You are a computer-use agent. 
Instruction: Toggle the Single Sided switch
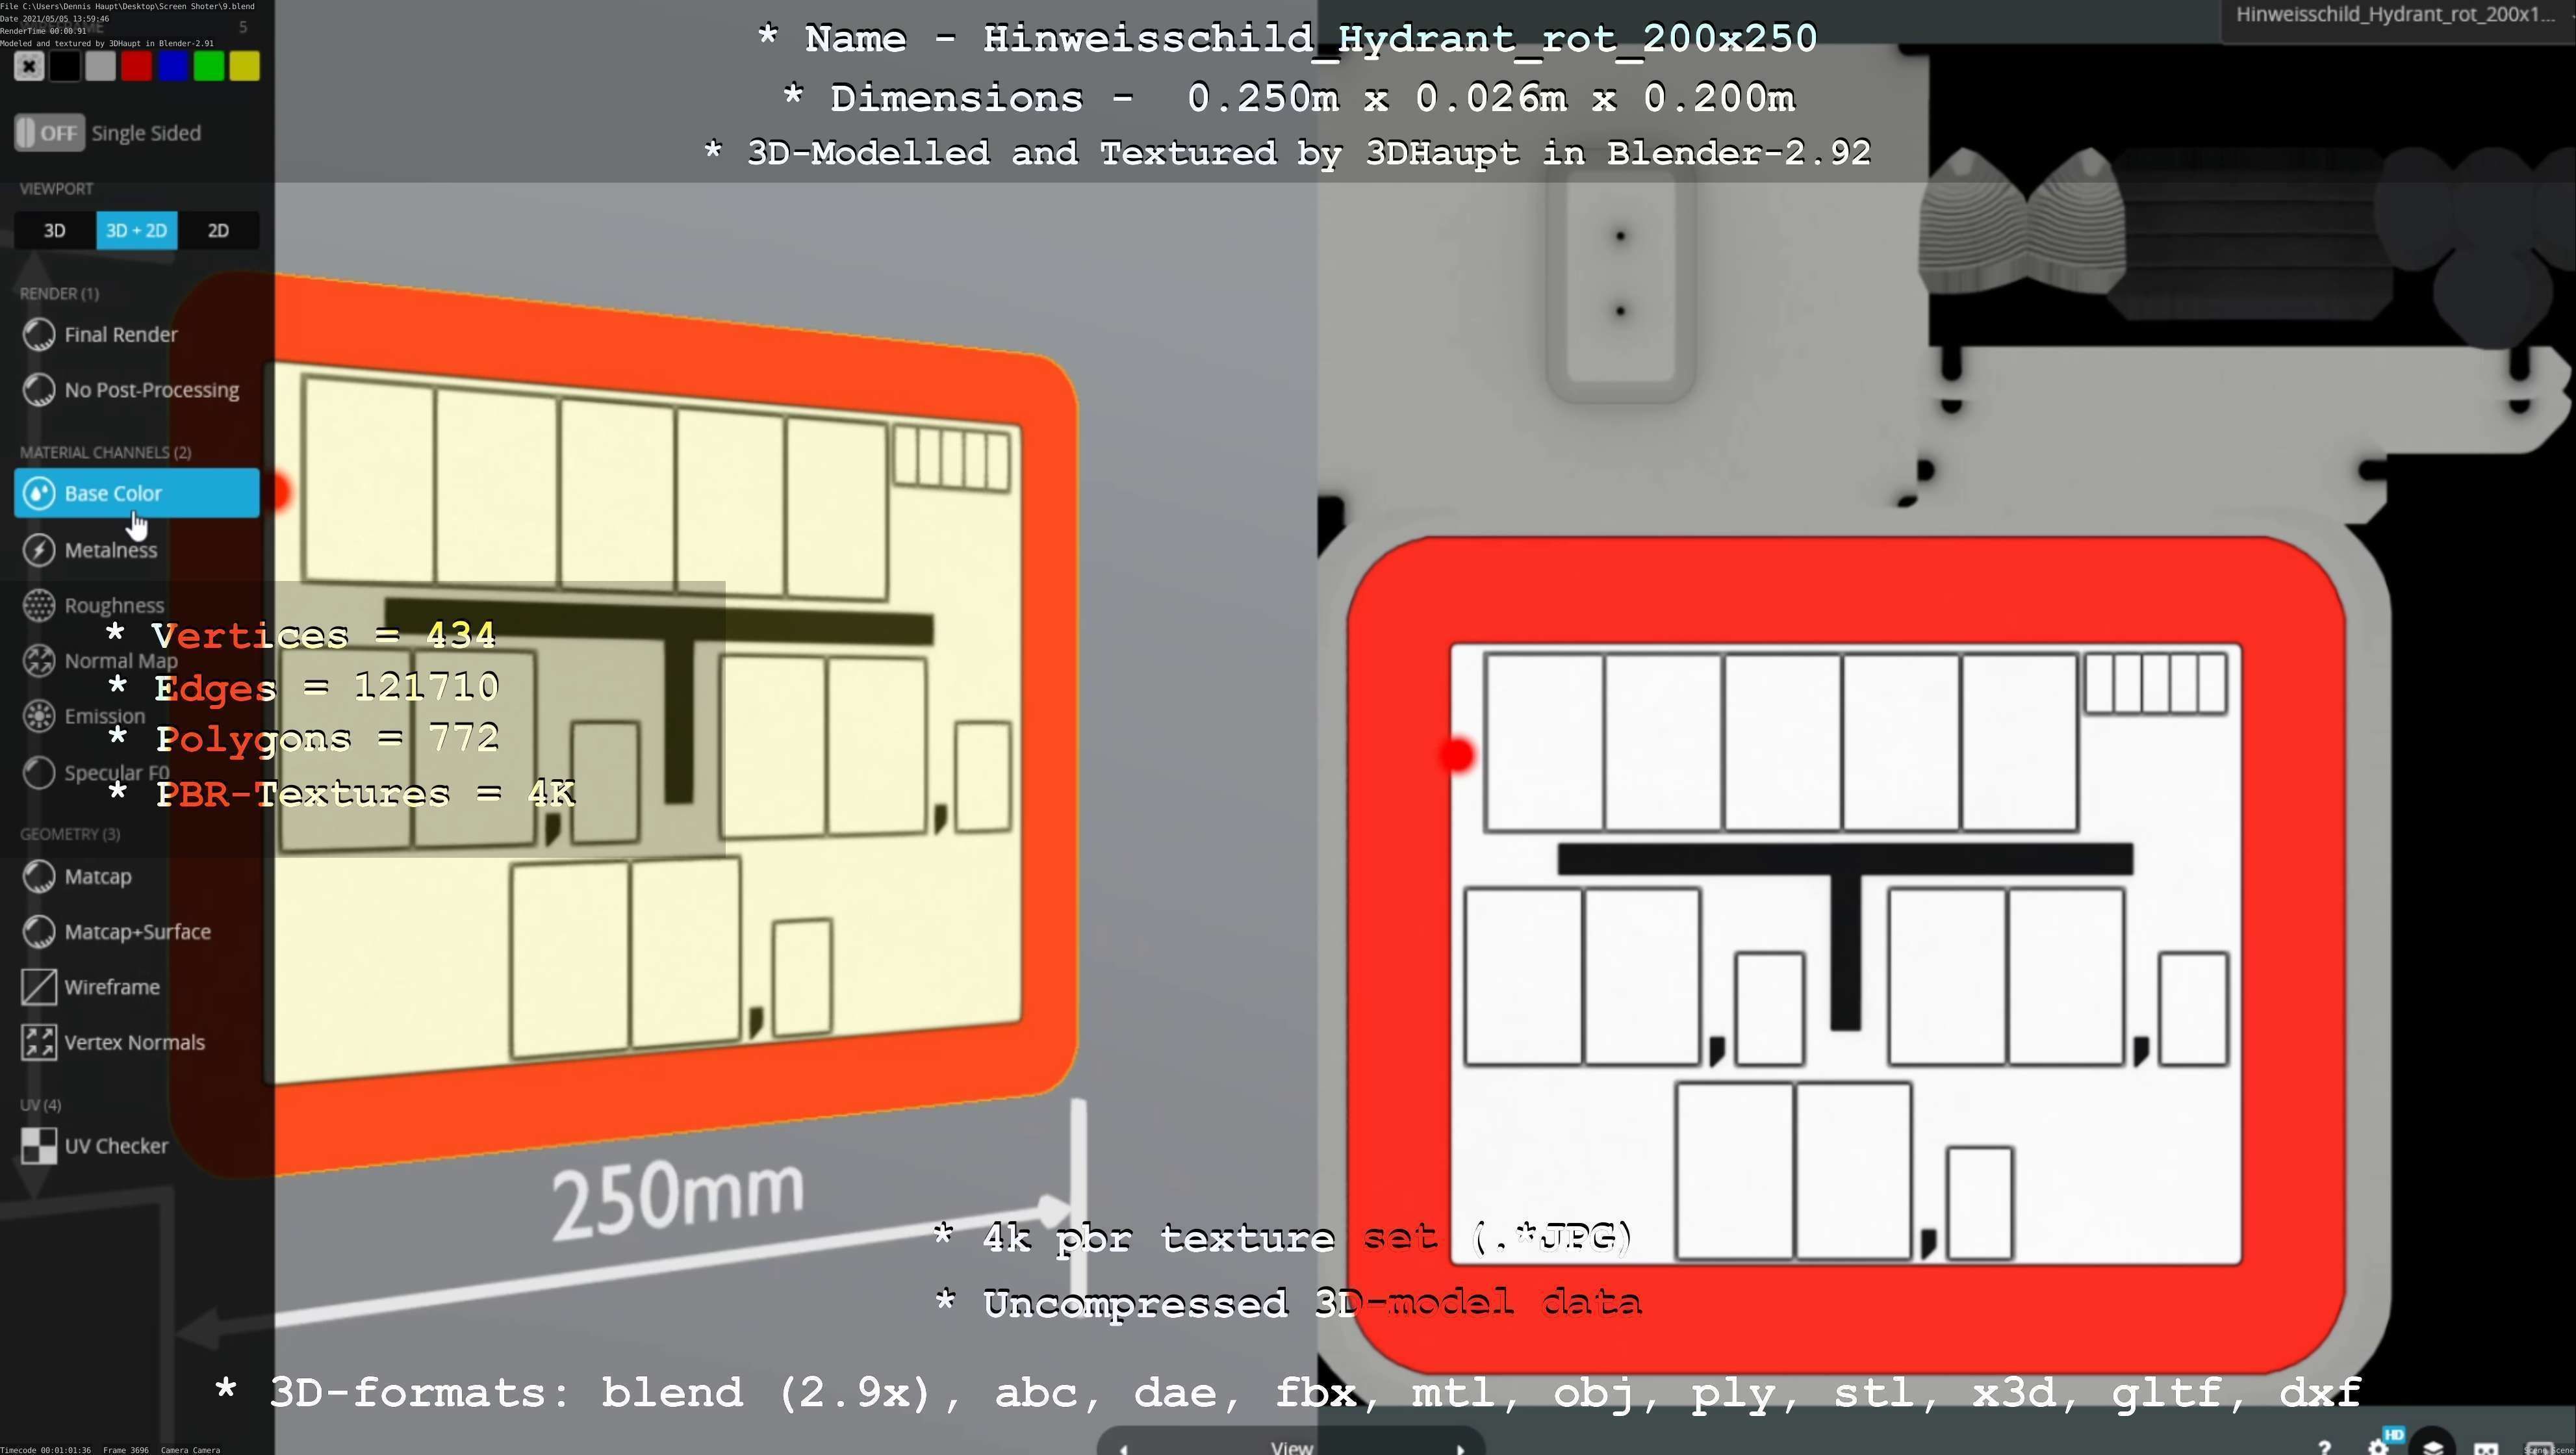[49, 133]
